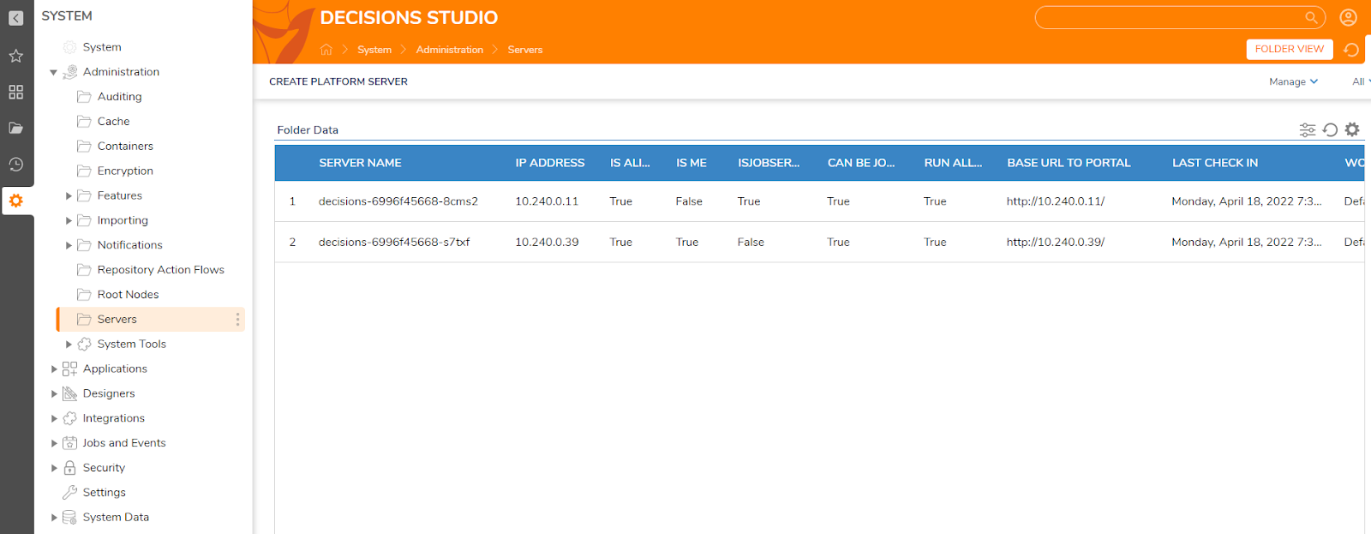
Task: Expand the Applications node
Action: [x=54, y=369]
